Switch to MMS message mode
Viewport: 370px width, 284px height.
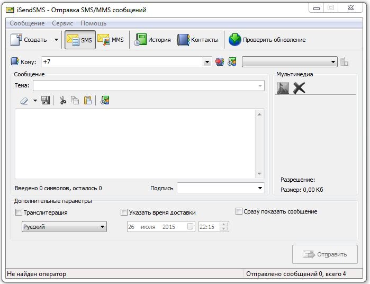point(111,40)
